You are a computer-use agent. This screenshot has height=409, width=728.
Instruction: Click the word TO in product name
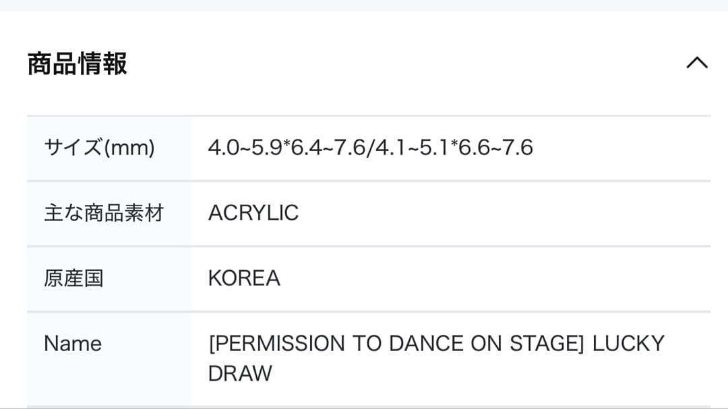pos(366,344)
